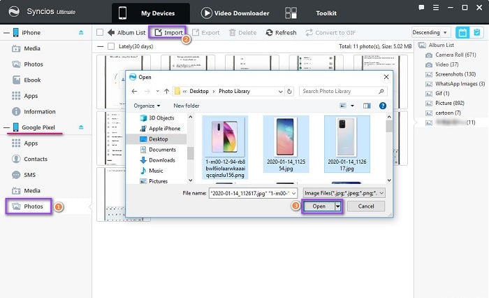Click Export in the toolbar
Viewport: 489px width, 298px height.
(x=206, y=32)
